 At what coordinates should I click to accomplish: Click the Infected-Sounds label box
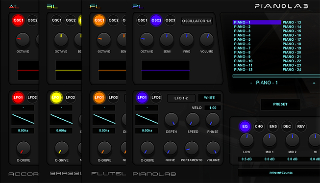click(x=279, y=173)
